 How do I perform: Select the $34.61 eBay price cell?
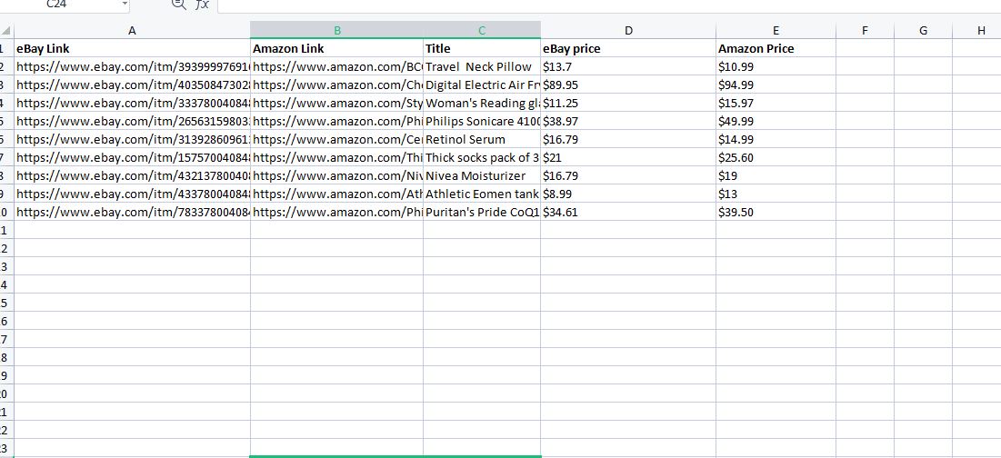coord(628,213)
